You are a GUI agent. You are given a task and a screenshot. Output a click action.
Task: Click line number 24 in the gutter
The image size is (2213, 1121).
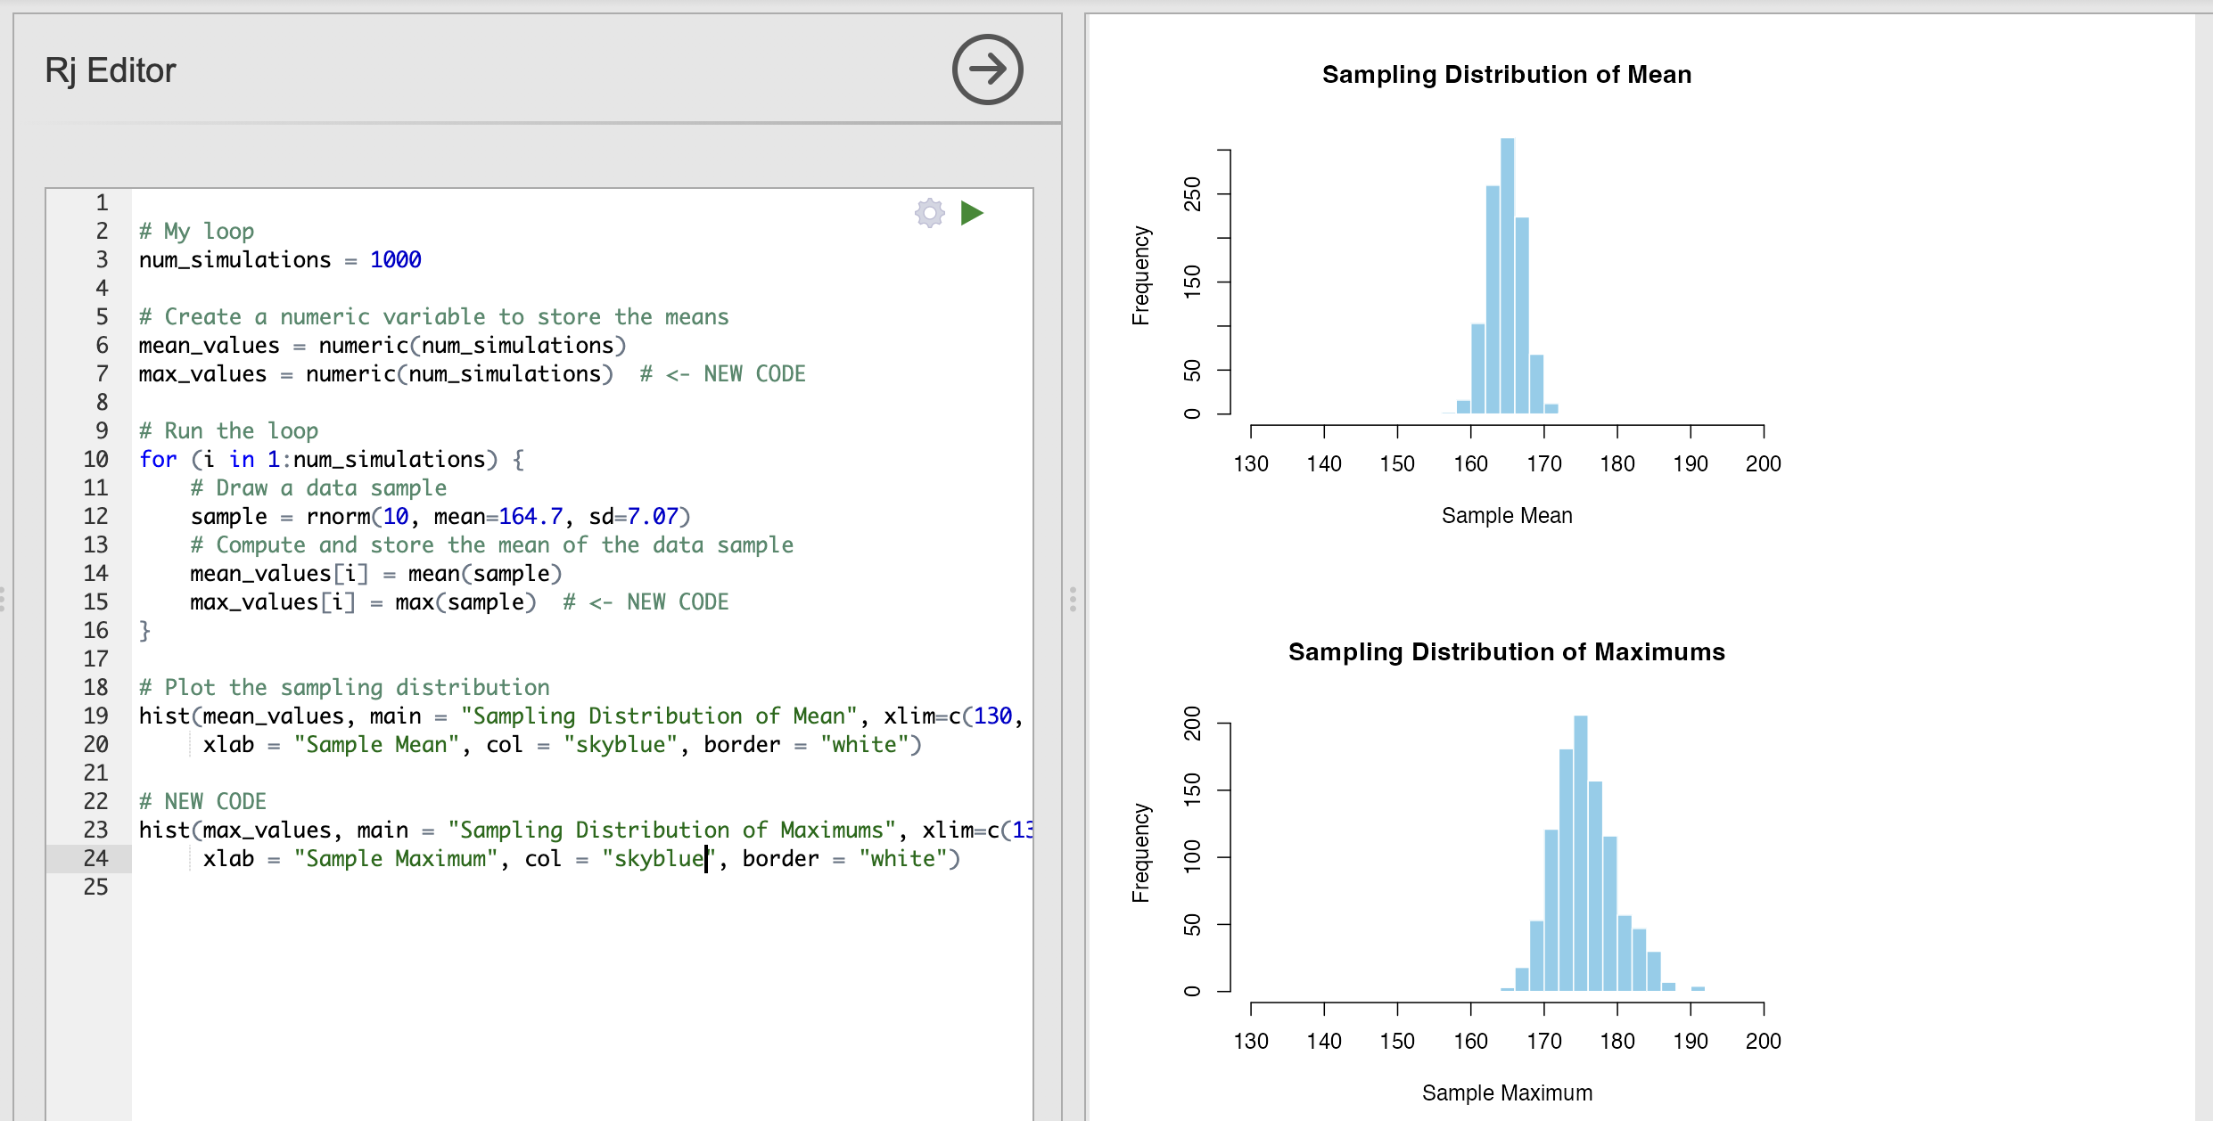(96, 859)
